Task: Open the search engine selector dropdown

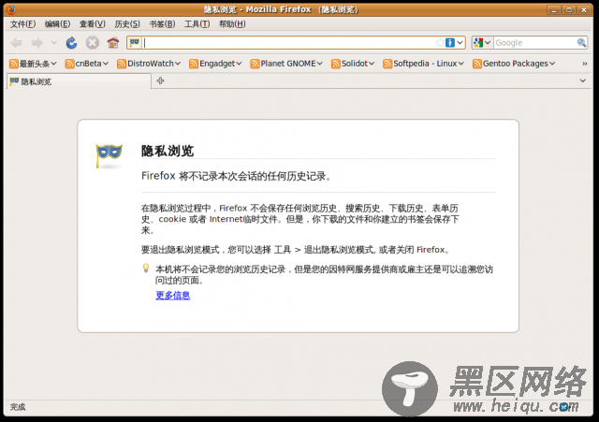Action: 482,42
